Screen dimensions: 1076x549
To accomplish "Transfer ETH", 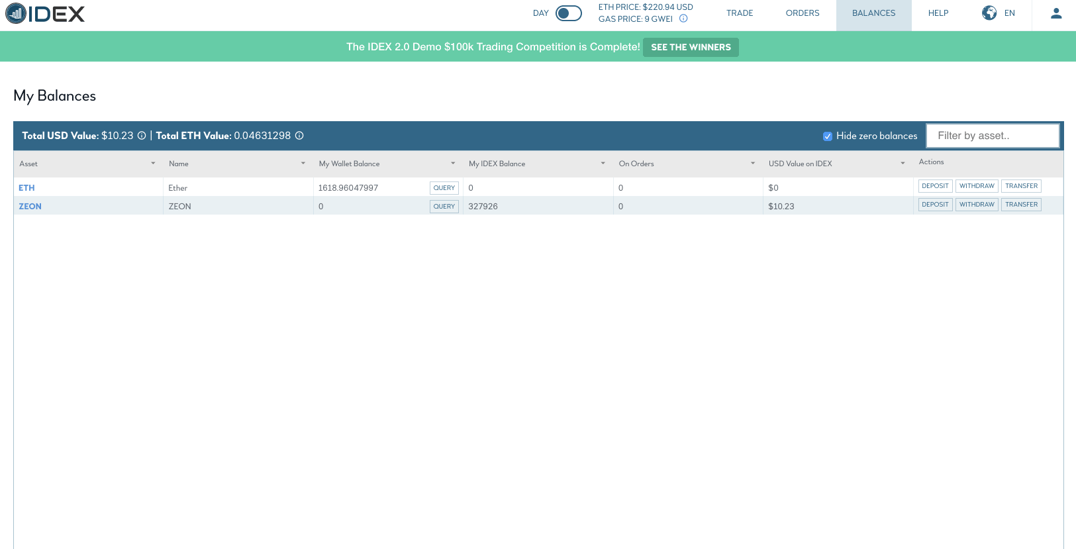I will pos(1021,186).
